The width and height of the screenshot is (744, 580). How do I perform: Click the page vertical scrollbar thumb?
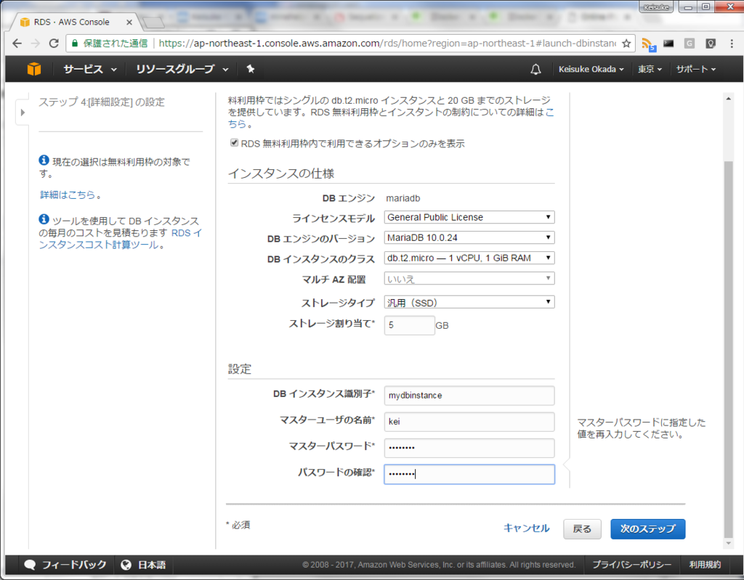728,349
